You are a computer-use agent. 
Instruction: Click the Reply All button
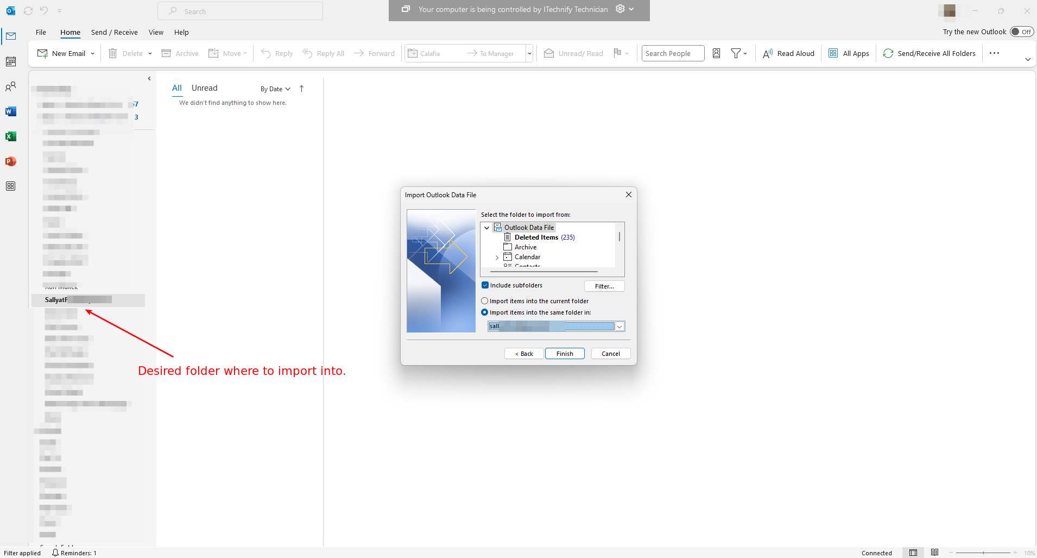click(x=324, y=53)
